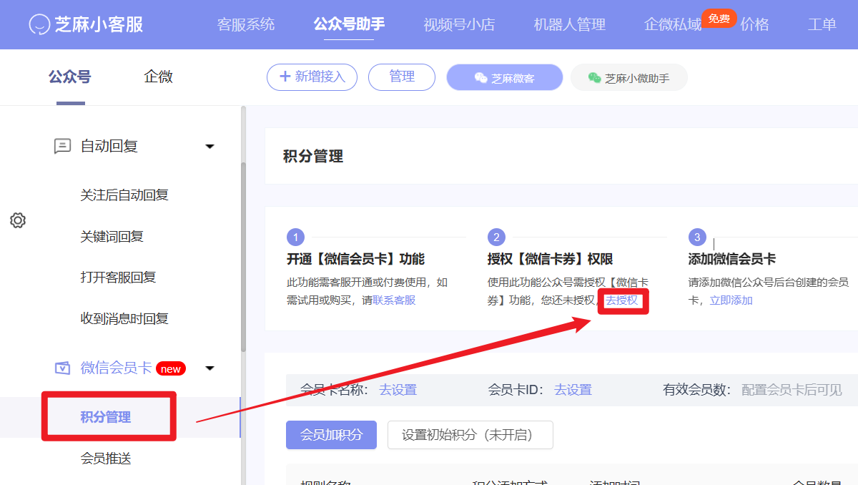Click the 联系客服 link

tap(394, 300)
